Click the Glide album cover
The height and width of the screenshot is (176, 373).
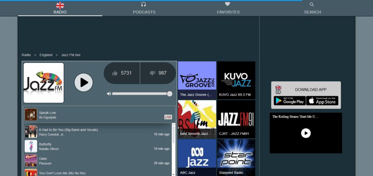pyautogui.click(x=31, y=161)
